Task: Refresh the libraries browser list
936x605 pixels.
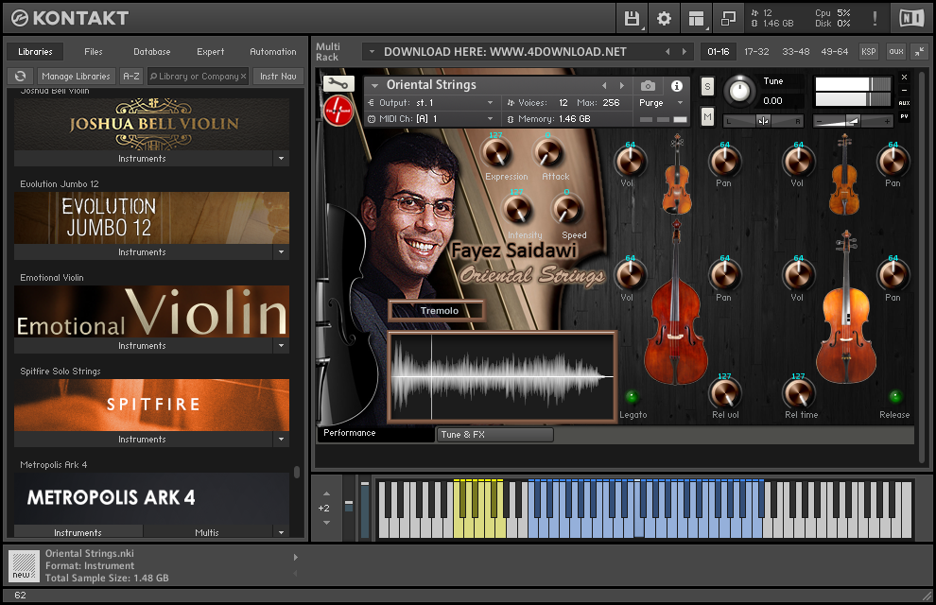Action: tap(20, 76)
